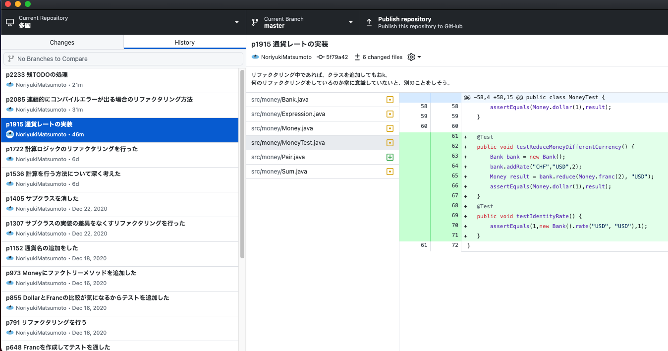Select commit p1722 計算ロジックのリファクタリング
Image resolution: width=668 pixels, height=351 pixels.
[119, 155]
